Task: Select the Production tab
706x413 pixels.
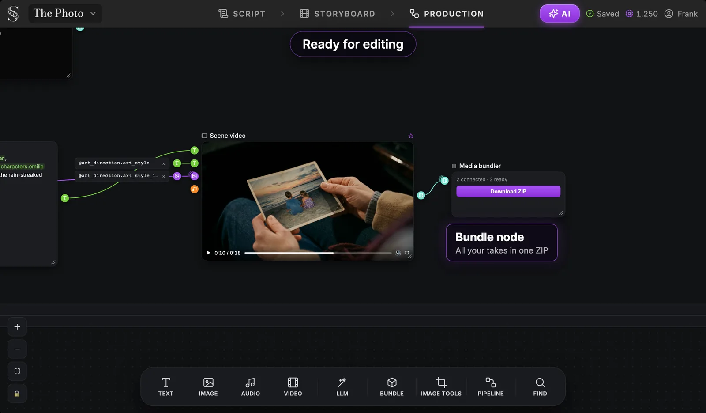Action: [x=447, y=14]
